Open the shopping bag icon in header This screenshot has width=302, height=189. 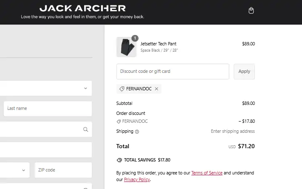tap(251, 10)
